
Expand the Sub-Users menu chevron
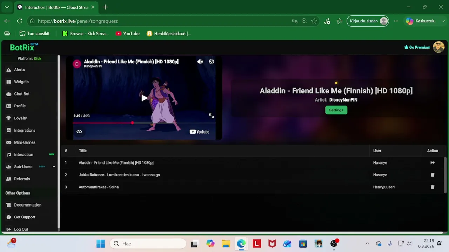click(54, 167)
